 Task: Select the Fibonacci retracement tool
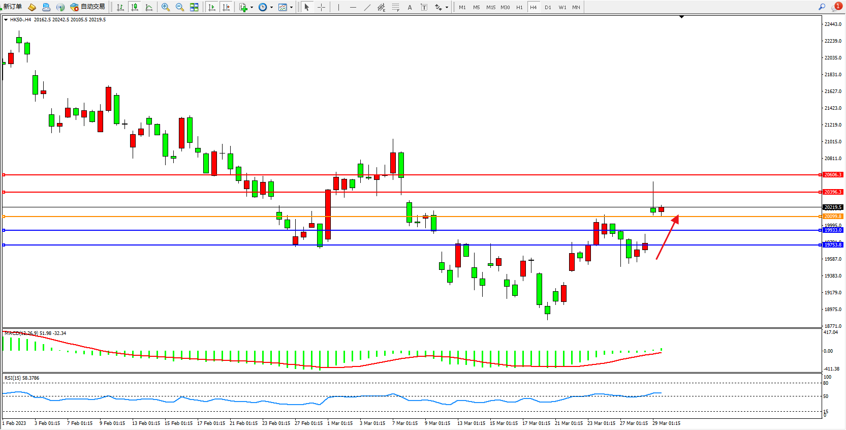(x=395, y=7)
